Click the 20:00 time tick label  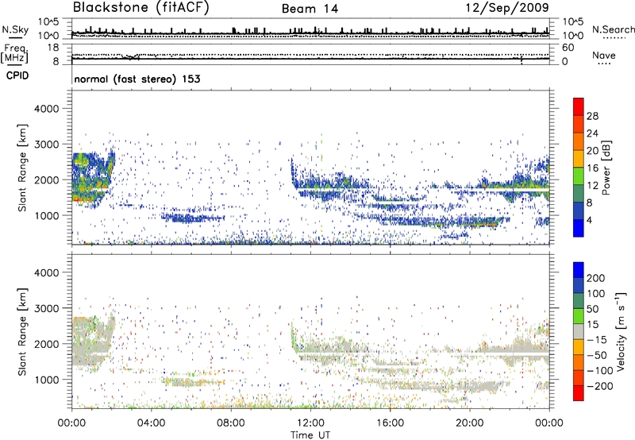pos(469,423)
